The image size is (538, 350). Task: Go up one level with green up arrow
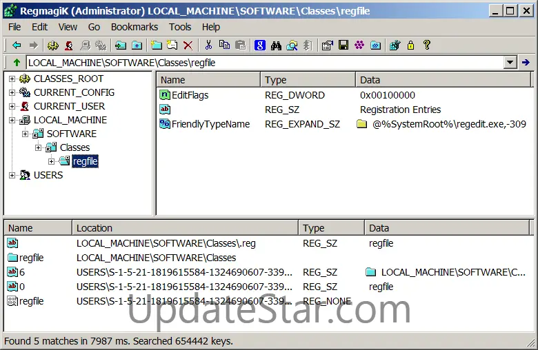click(17, 63)
